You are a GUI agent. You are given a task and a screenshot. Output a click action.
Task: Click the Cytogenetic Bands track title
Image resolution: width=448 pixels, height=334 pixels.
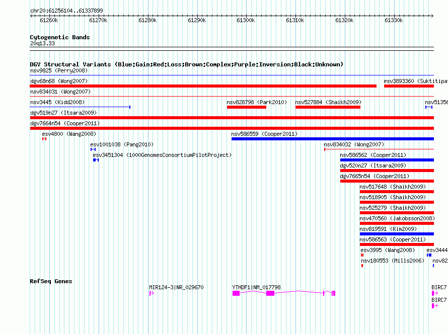pyautogui.click(x=60, y=37)
